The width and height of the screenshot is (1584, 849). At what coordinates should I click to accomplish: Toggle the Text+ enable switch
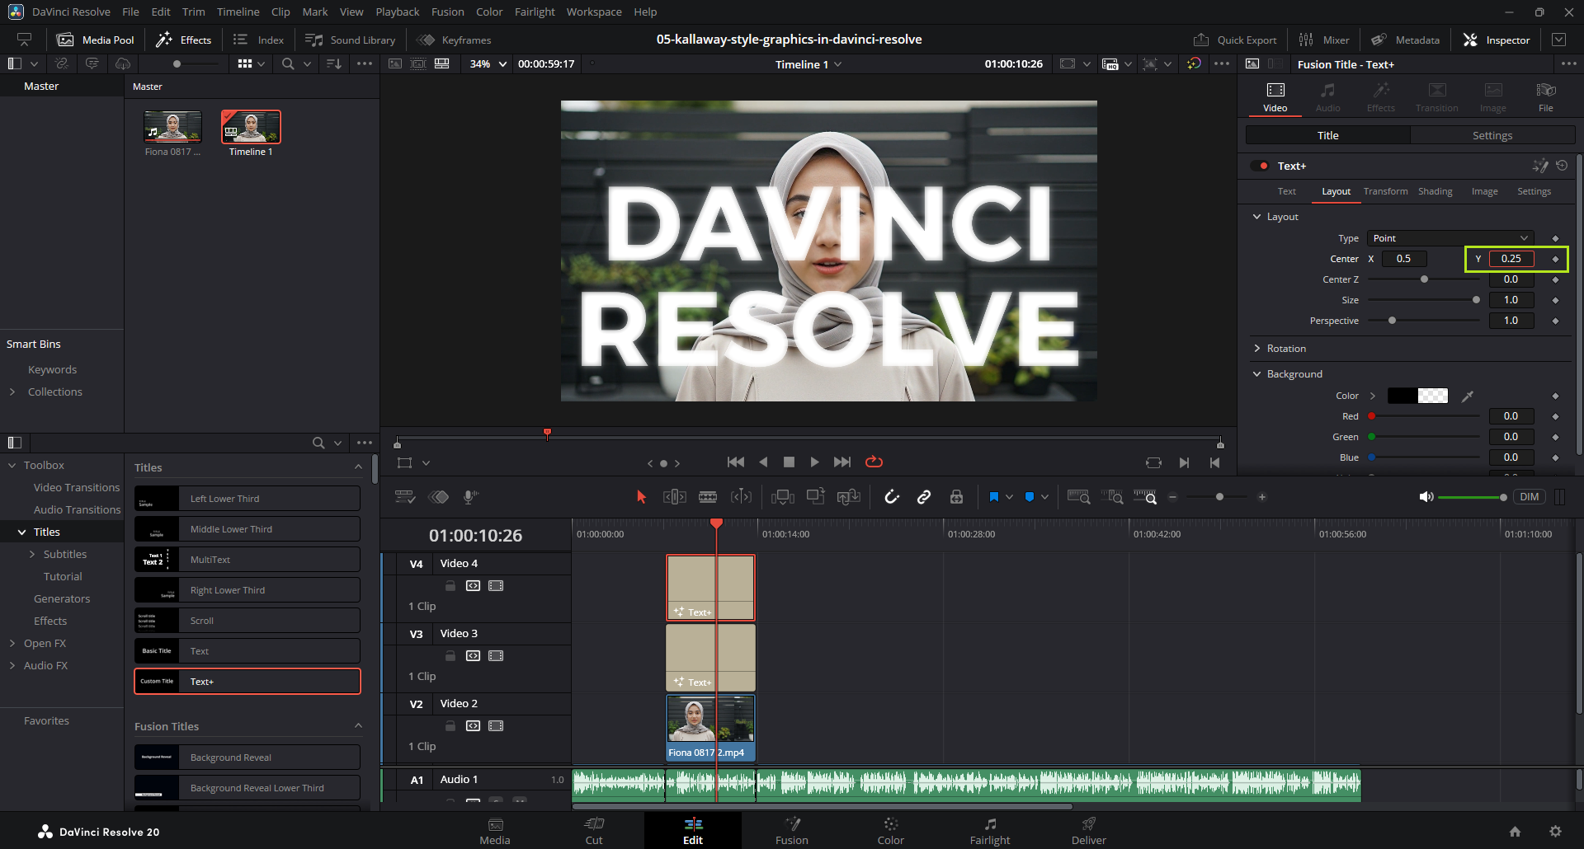click(x=1260, y=166)
